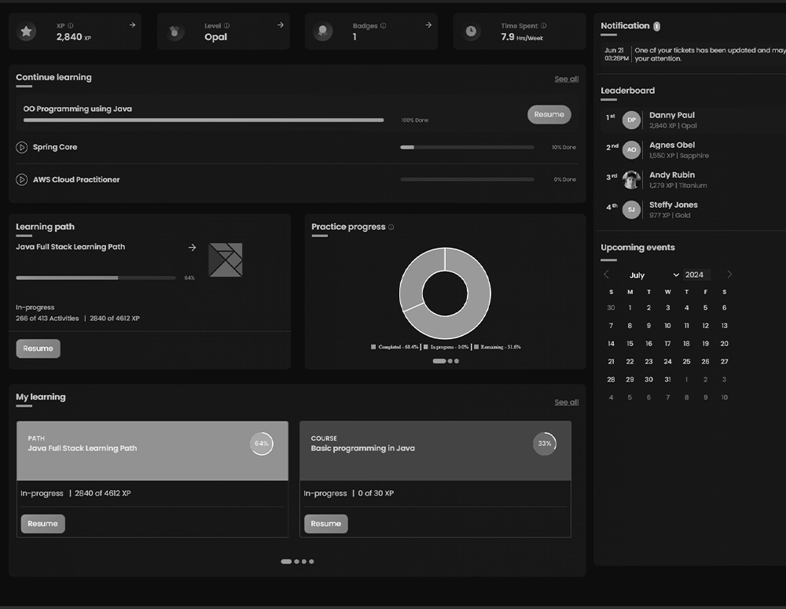The height and width of the screenshot is (609, 786).
Task: Click the Level medal icon
Action: 174,31
